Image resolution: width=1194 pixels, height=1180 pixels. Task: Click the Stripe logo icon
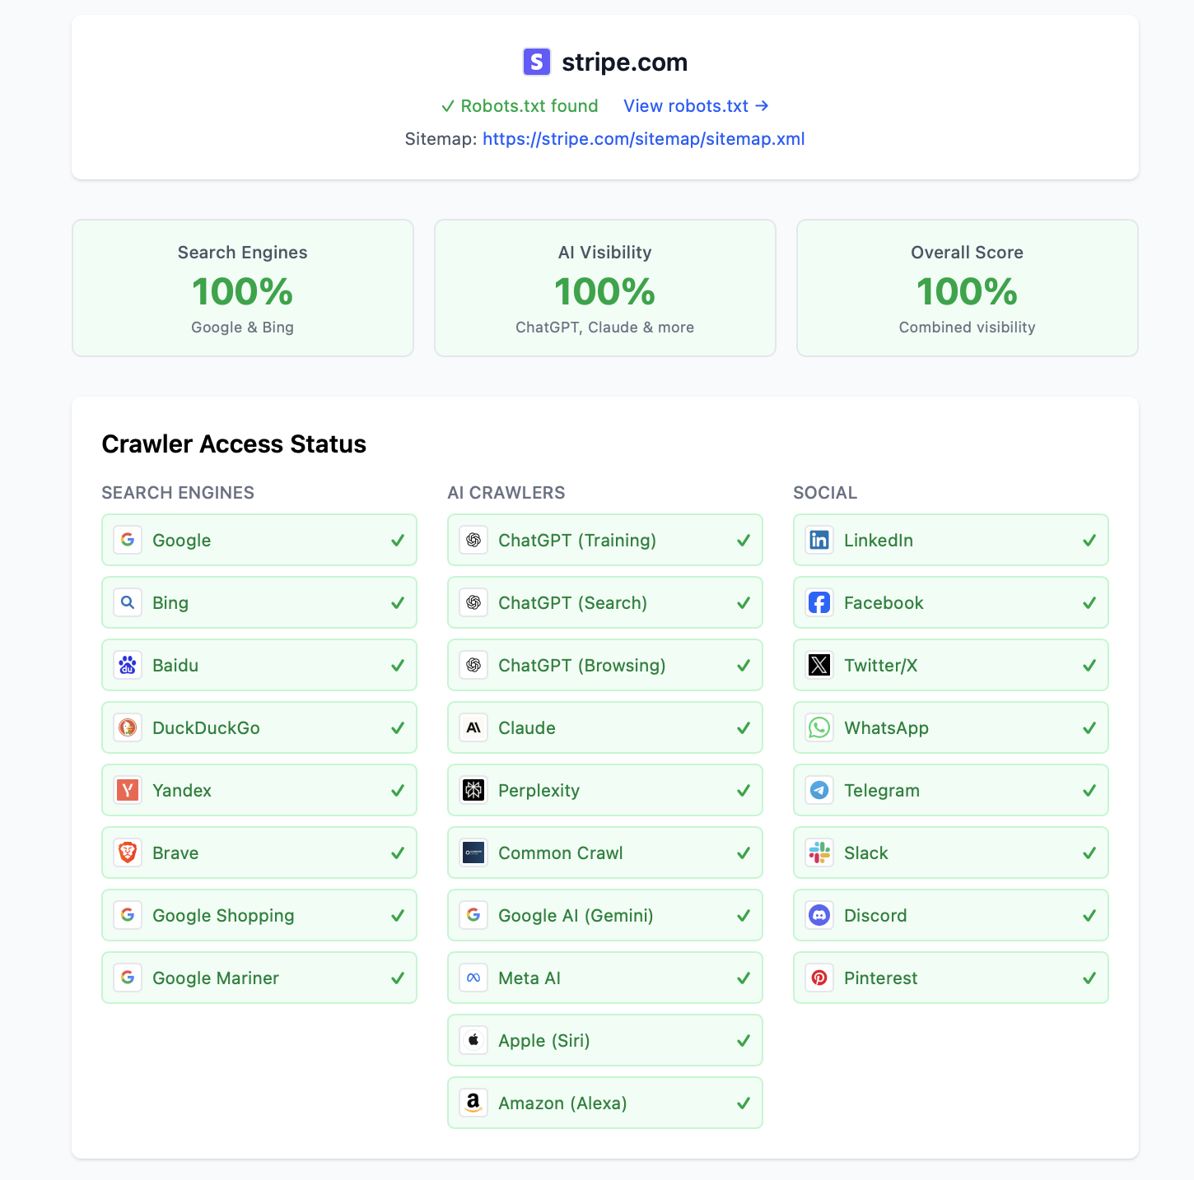click(536, 62)
